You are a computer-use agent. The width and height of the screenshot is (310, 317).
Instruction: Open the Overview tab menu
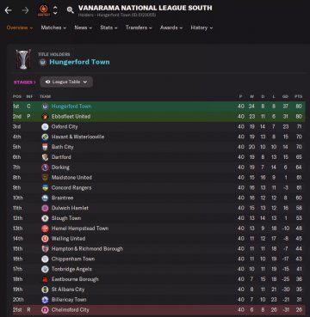click(20, 27)
